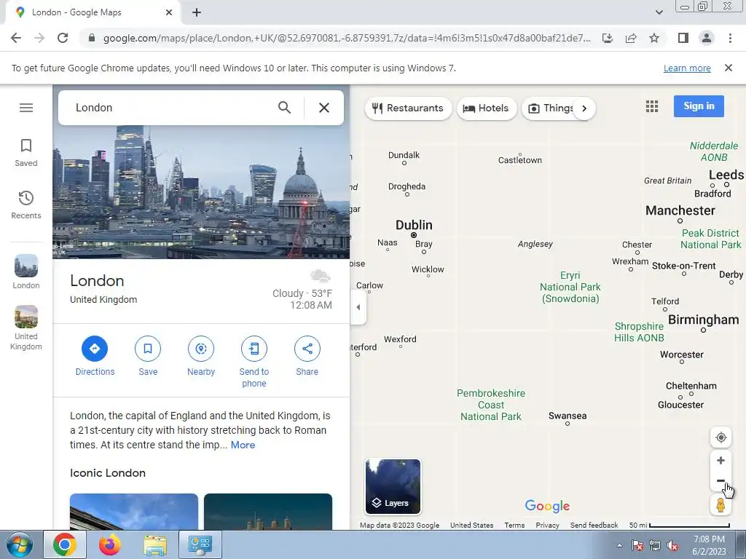Select Eryri National Park (Snowdonia) label
This screenshot has height=559, width=746.
pos(570,287)
